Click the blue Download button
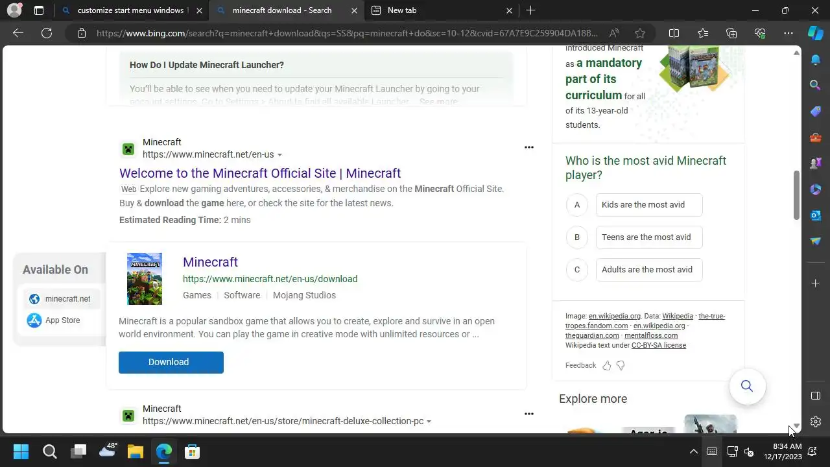This screenshot has height=467, width=830. [x=171, y=363]
